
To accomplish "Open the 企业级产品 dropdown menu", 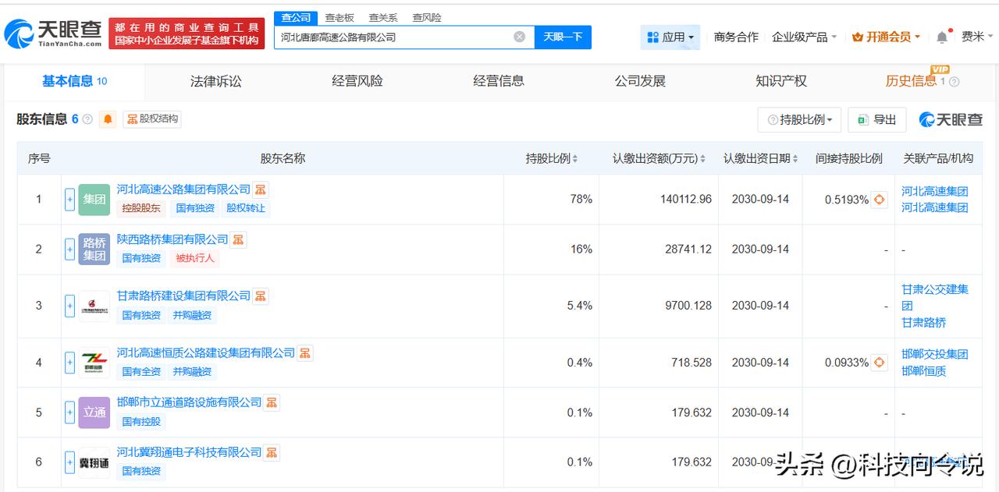I will click(804, 37).
